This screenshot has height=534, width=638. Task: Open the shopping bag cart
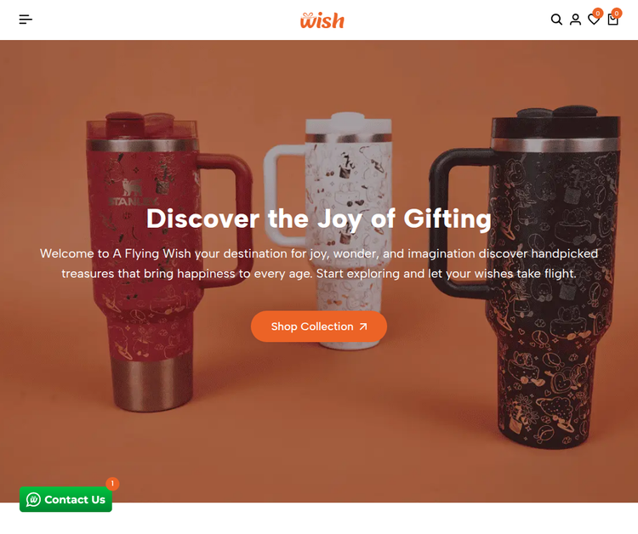tap(612, 20)
